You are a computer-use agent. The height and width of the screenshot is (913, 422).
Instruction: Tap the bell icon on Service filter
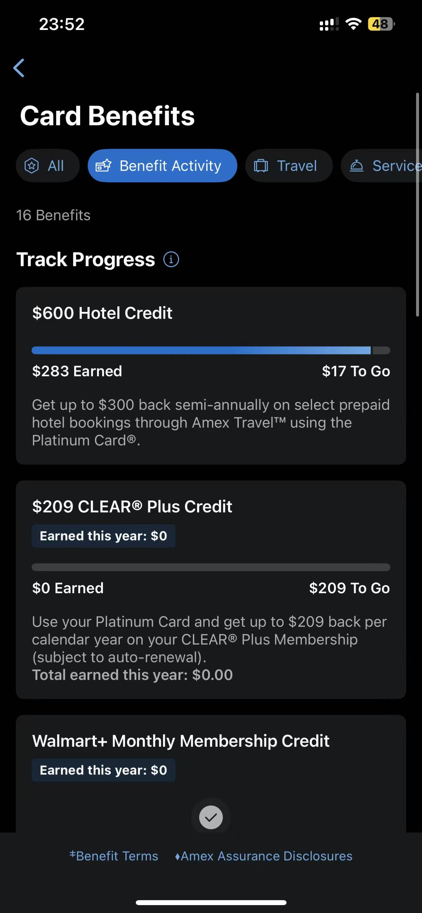coord(356,166)
